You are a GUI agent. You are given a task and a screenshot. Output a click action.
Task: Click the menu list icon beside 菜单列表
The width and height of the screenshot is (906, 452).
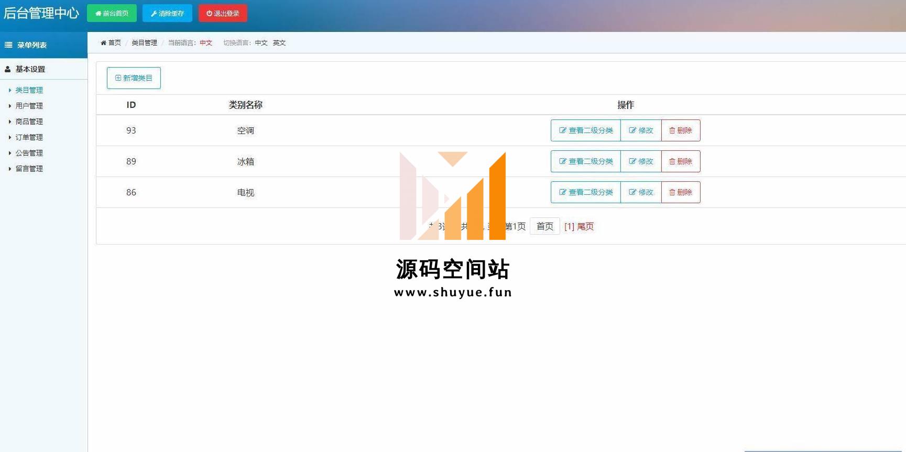coord(8,45)
